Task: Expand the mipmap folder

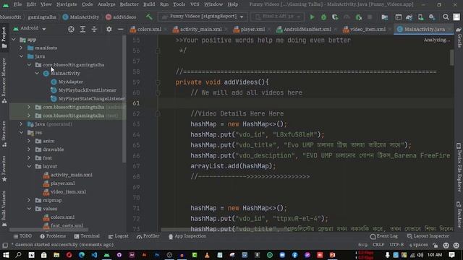Action: coord(29,200)
